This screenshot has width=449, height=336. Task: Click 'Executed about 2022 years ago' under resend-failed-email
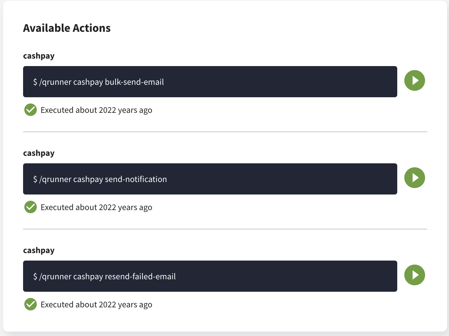tap(96, 304)
